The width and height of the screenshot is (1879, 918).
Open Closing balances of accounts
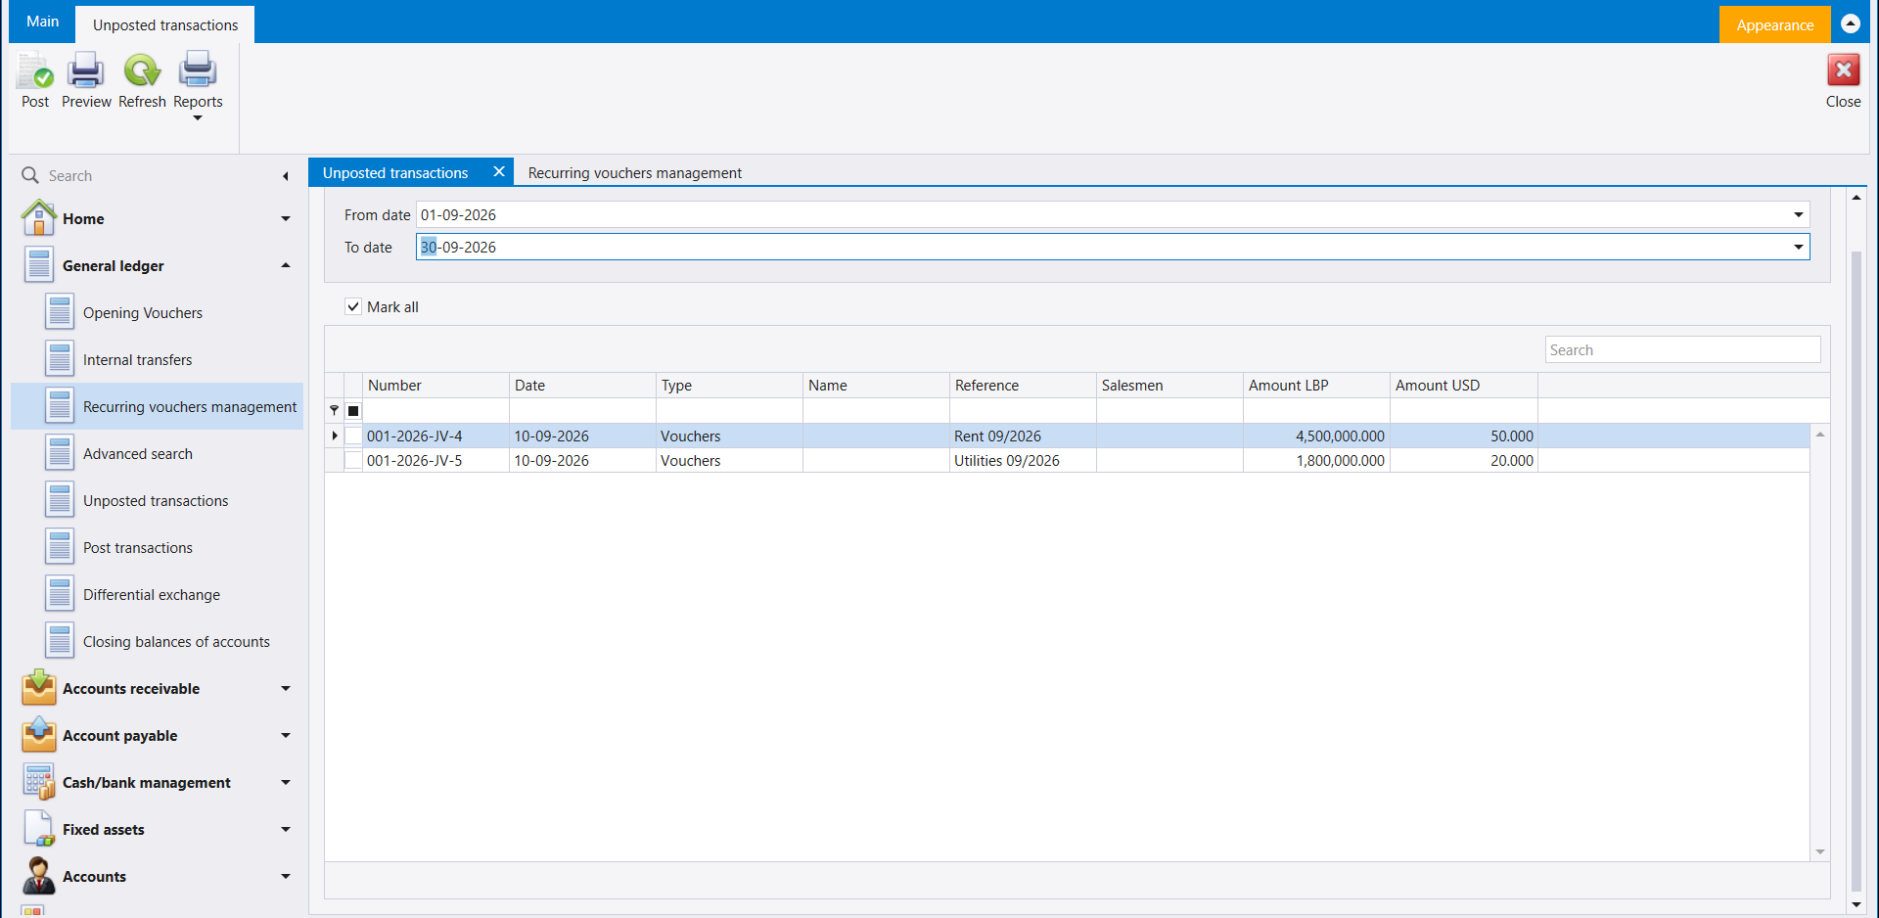click(x=157, y=641)
